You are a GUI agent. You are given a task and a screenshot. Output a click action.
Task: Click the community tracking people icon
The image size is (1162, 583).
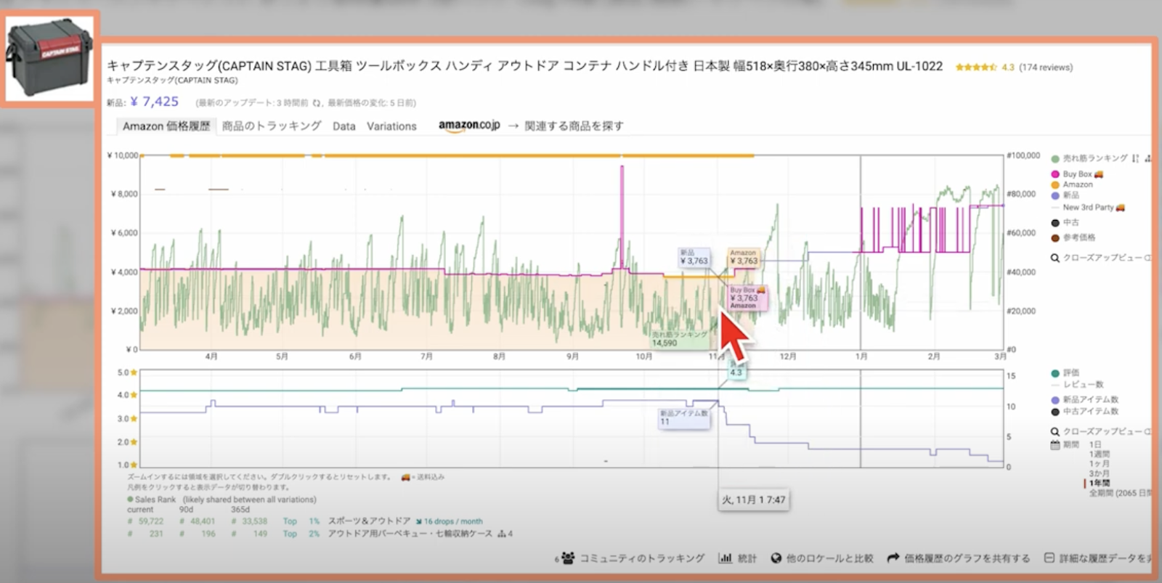point(567,558)
